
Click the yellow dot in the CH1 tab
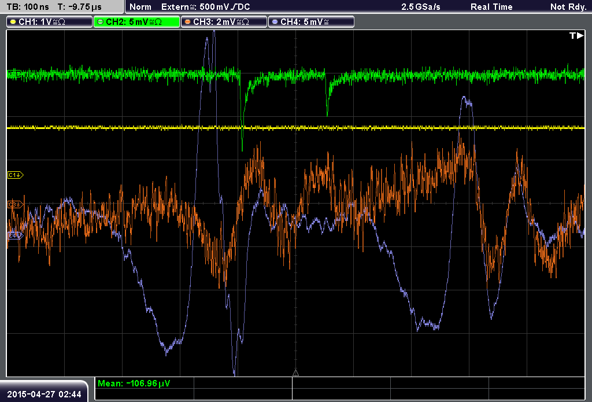point(13,22)
